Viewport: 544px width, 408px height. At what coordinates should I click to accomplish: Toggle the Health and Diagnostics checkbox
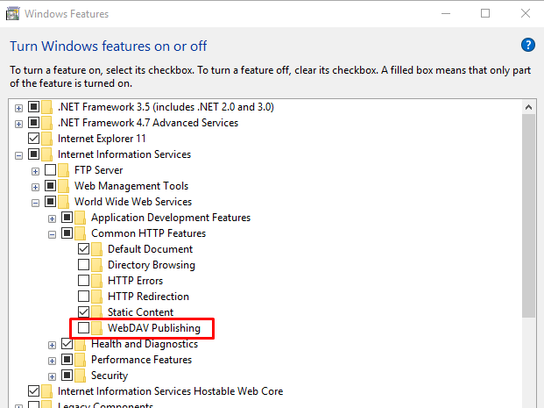coord(67,344)
